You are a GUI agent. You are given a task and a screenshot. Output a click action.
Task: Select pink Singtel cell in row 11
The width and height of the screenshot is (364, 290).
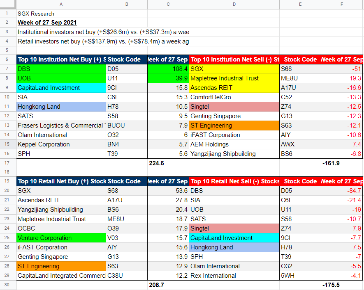click(x=234, y=107)
